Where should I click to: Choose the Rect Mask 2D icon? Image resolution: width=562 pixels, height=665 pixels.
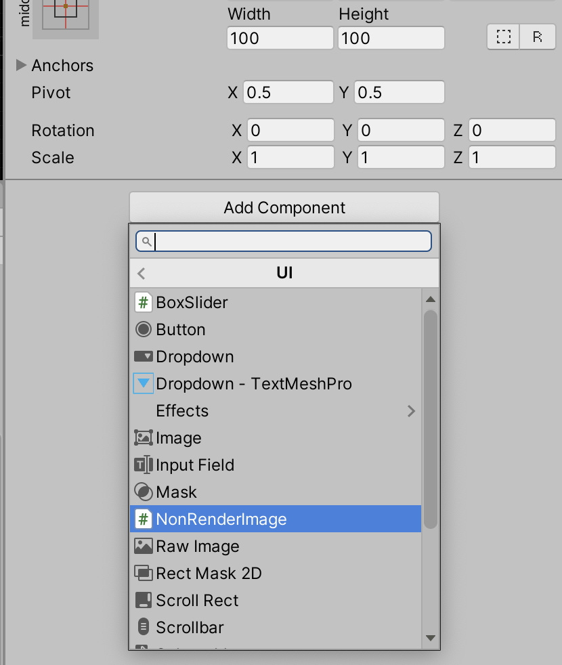(144, 574)
